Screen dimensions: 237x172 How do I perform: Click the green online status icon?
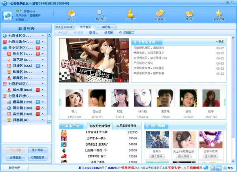tap(17, 11)
